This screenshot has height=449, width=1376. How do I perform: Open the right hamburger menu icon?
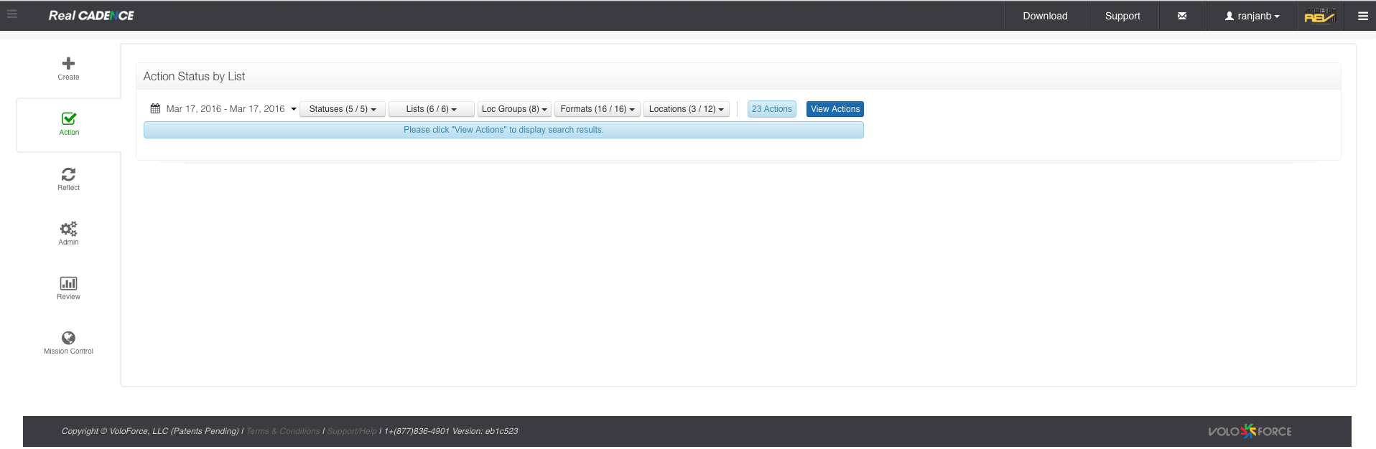click(1362, 16)
